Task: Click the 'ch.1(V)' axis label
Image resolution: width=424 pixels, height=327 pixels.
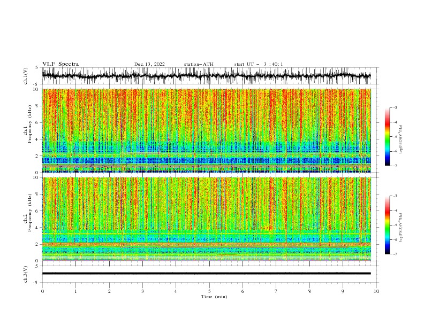Action: [x=26, y=77]
